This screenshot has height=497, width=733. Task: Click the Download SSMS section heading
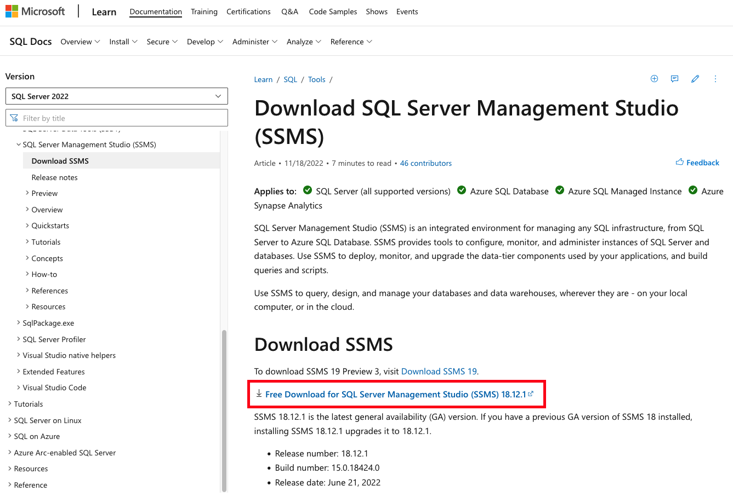[323, 344]
